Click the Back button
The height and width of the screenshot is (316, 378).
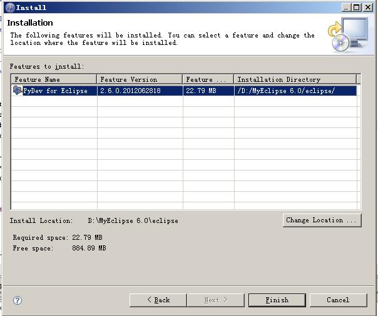(x=158, y=300)
